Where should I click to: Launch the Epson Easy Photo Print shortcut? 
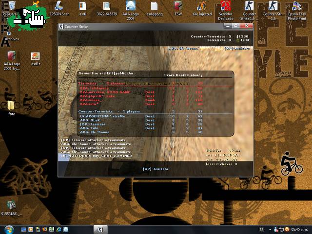pyautogui.click(x=297, y=10)
